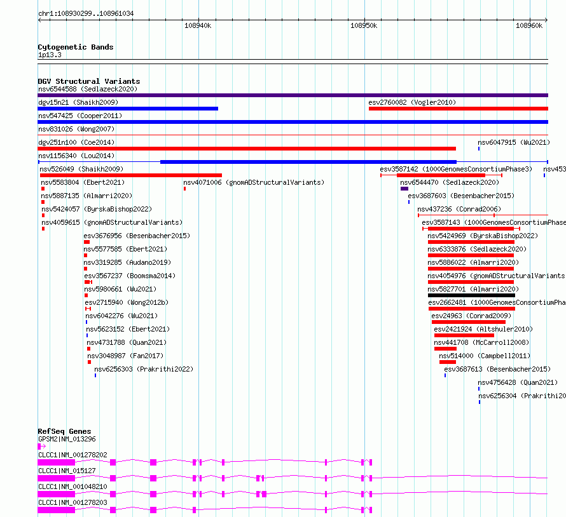Click the nsv547425 (Cooper2011) label
This screenshot has height=517, width=566.
point(80,116)
